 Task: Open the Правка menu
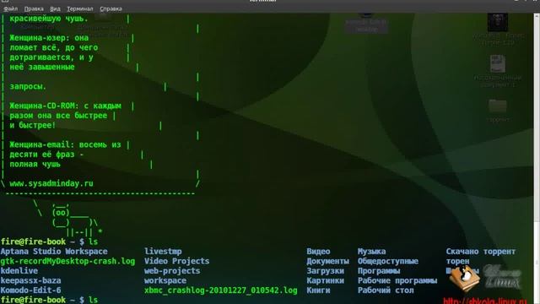pyautogui.click(x=34, y=8)
